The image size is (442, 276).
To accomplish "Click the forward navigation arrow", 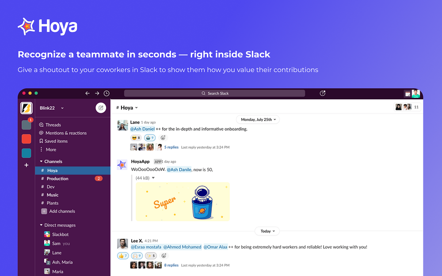I will [x=97, y=93].
